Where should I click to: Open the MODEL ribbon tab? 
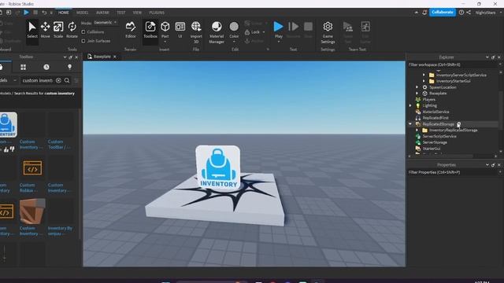[x=82, y=13]
